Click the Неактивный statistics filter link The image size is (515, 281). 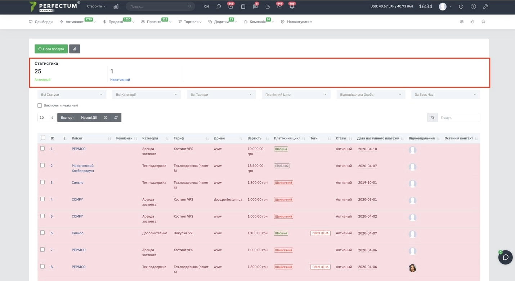(x=120, y=80)
